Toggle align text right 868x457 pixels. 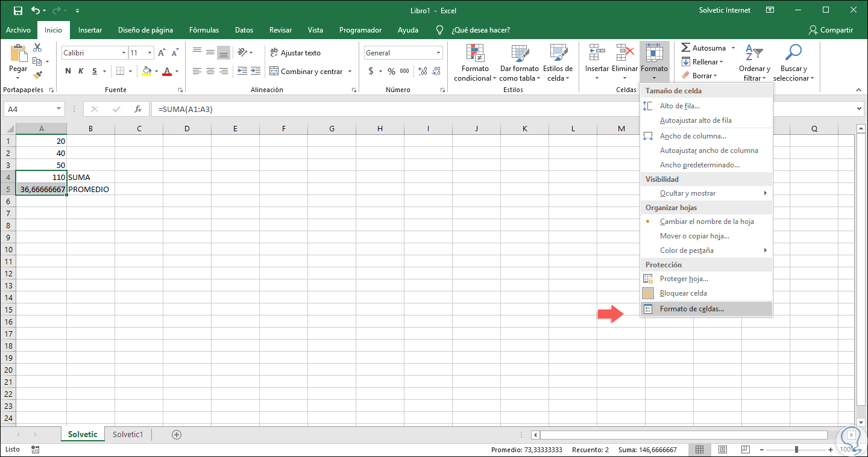223,71
